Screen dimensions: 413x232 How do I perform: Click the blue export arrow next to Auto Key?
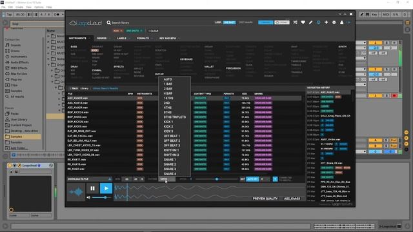(275, 179)
